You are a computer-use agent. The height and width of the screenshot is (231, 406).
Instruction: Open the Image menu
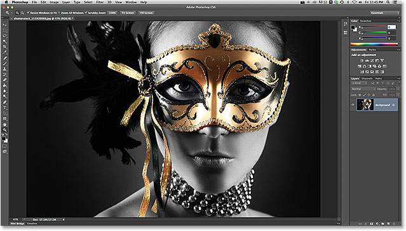pyautogui.click(x=54, y=2)
